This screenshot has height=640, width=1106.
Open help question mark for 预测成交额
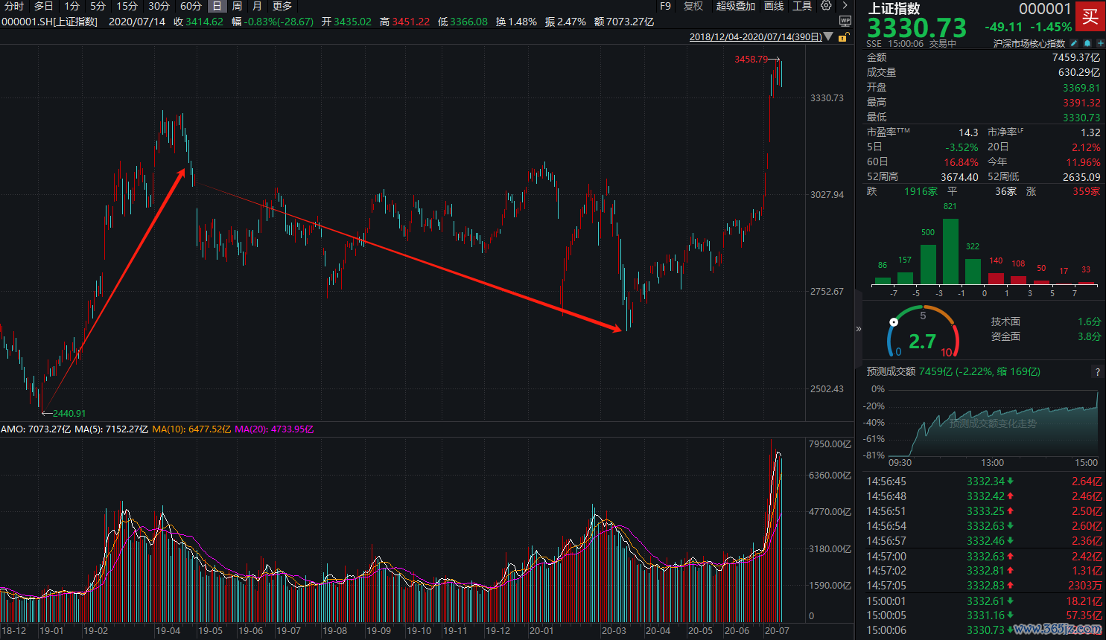(1097, 371)
